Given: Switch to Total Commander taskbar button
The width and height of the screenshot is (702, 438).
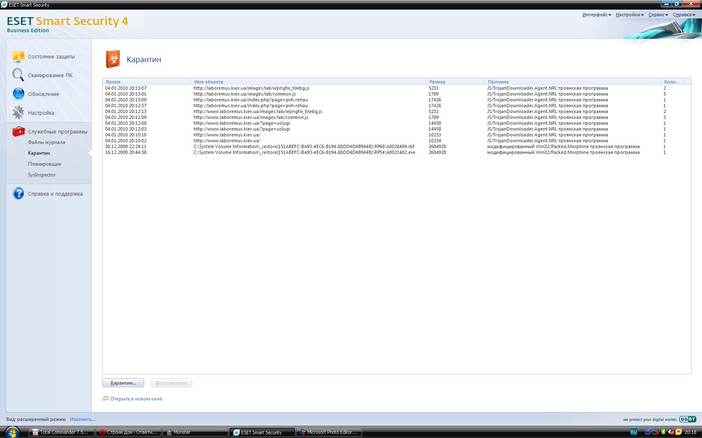Looking at the screenshot, I should click(61, 432).
